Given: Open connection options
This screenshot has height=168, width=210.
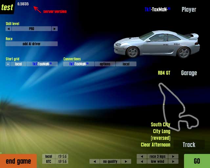Looking at the screenshot, I should click(x=105, y=64).
